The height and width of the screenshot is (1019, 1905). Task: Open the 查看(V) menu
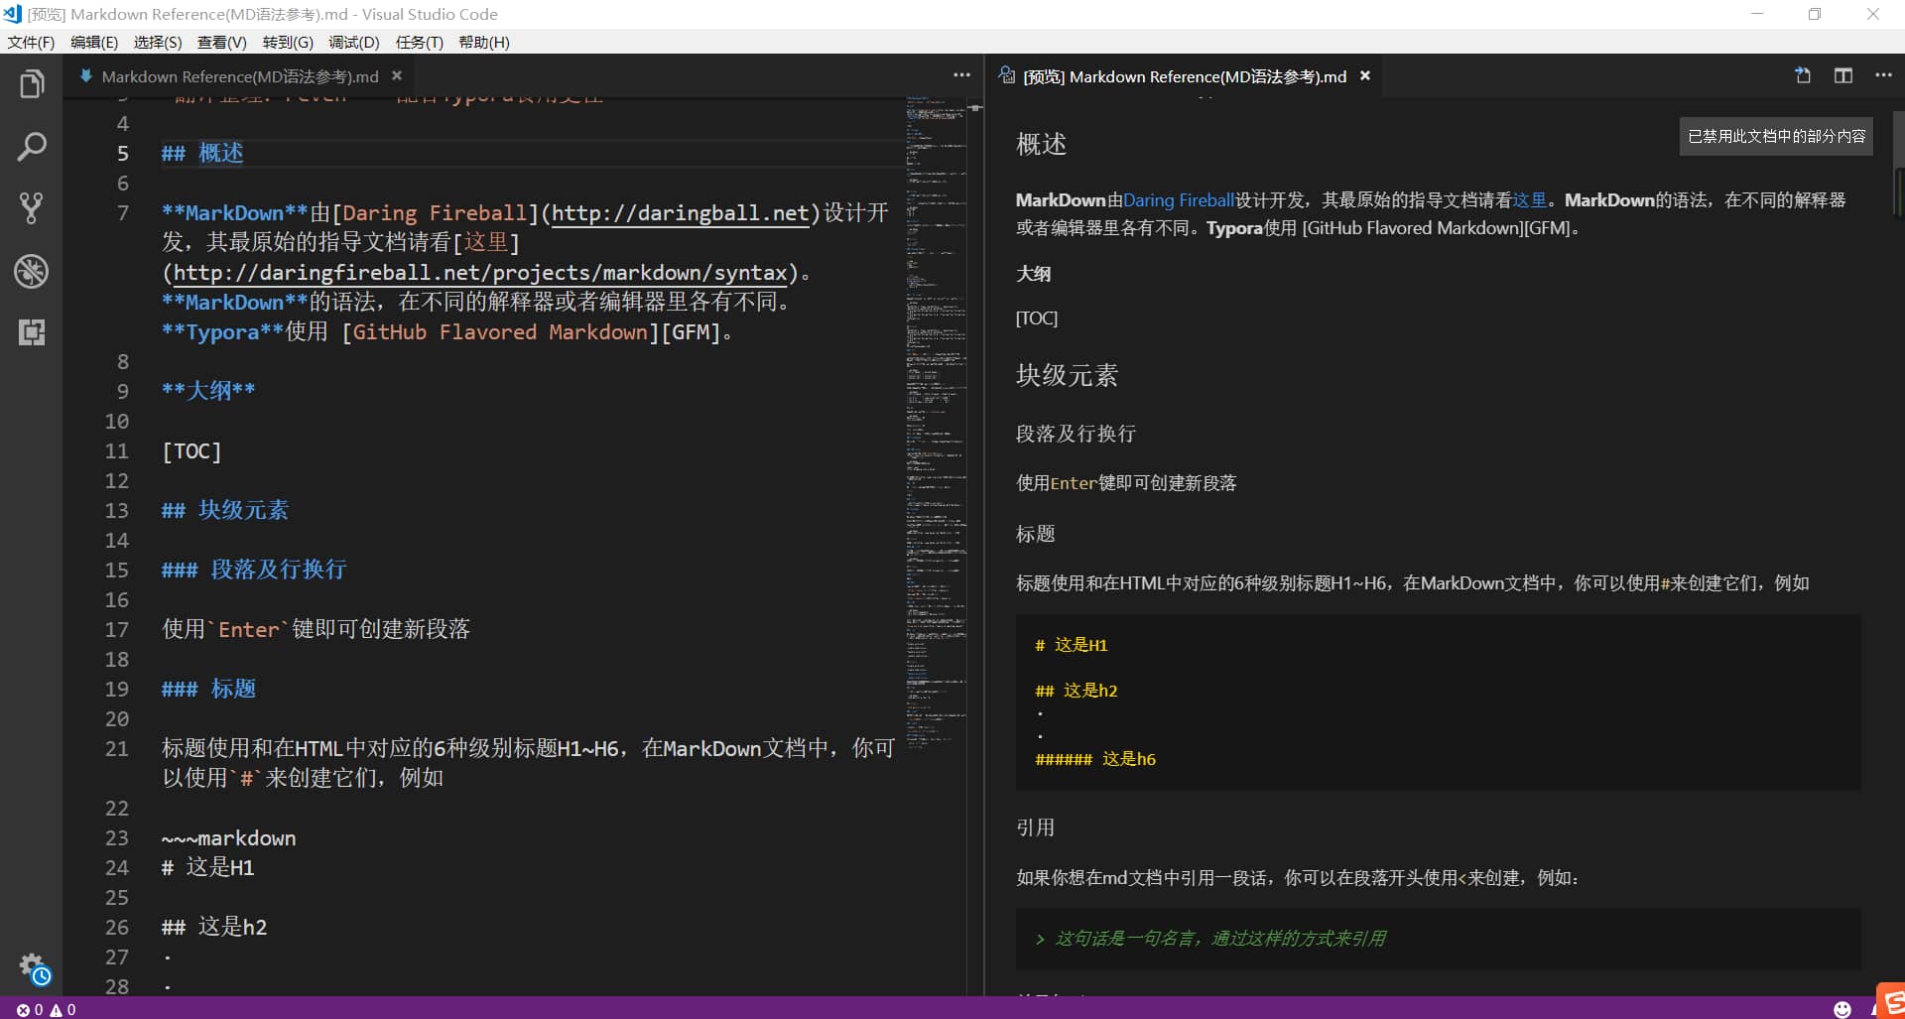pos(221,42)
